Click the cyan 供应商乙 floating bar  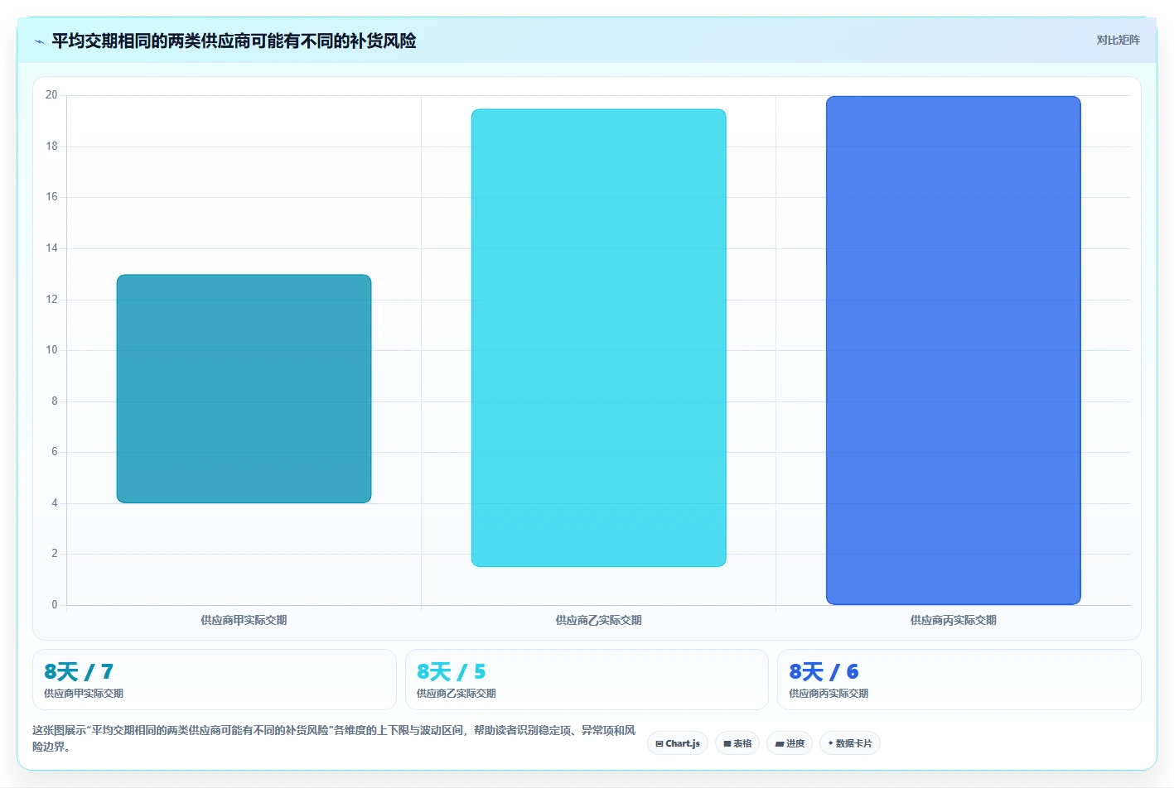(598, 338)
